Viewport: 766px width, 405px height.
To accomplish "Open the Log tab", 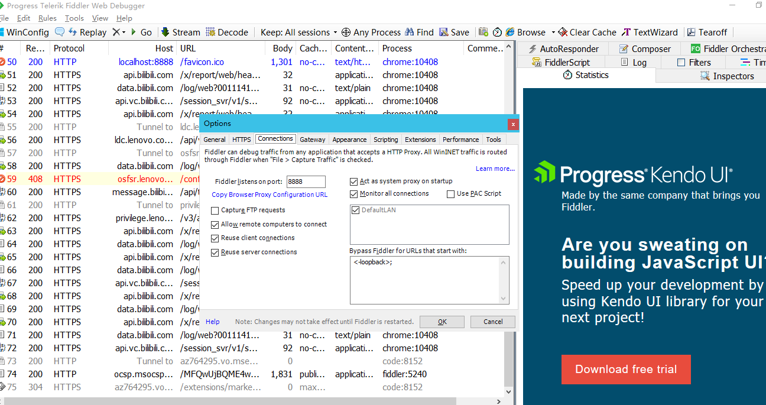I will [x=634, y=62].
